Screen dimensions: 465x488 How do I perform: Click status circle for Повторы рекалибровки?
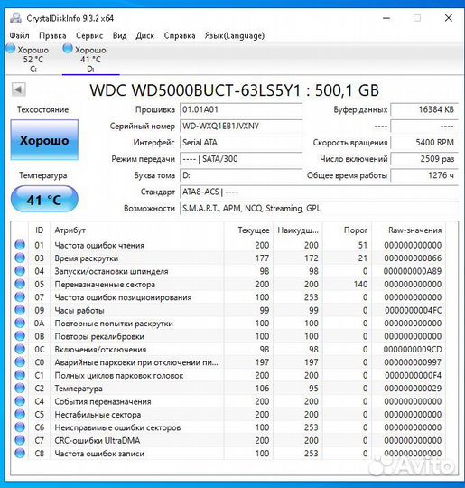click(x=20, y=336)
